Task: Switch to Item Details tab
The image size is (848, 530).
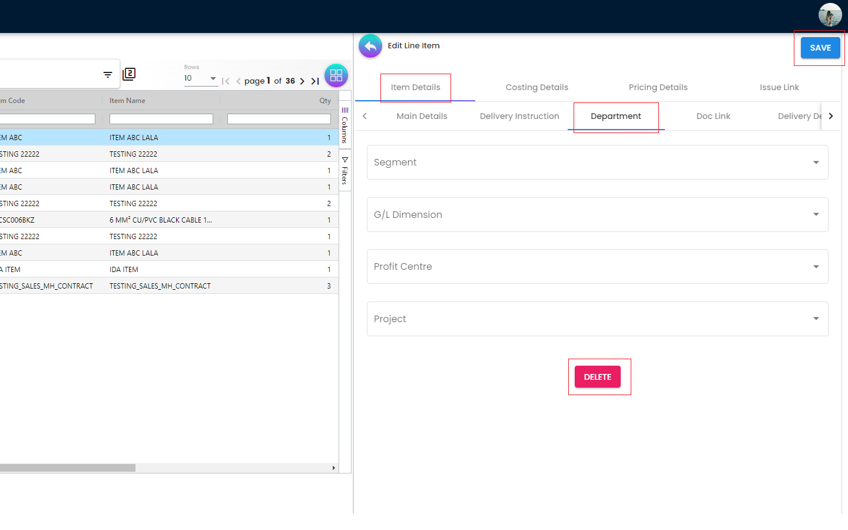Action: coord(416,87)
